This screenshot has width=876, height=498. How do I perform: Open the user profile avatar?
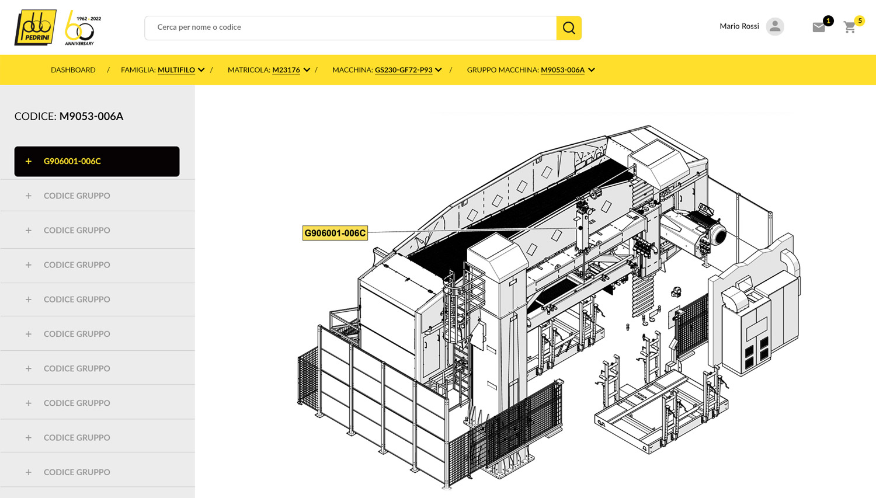[x=774, y=26]
